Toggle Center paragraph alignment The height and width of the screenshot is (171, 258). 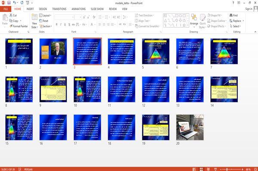point(104,24)
